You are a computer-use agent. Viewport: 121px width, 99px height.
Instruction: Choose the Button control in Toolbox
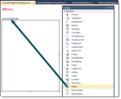click(88, 25)
